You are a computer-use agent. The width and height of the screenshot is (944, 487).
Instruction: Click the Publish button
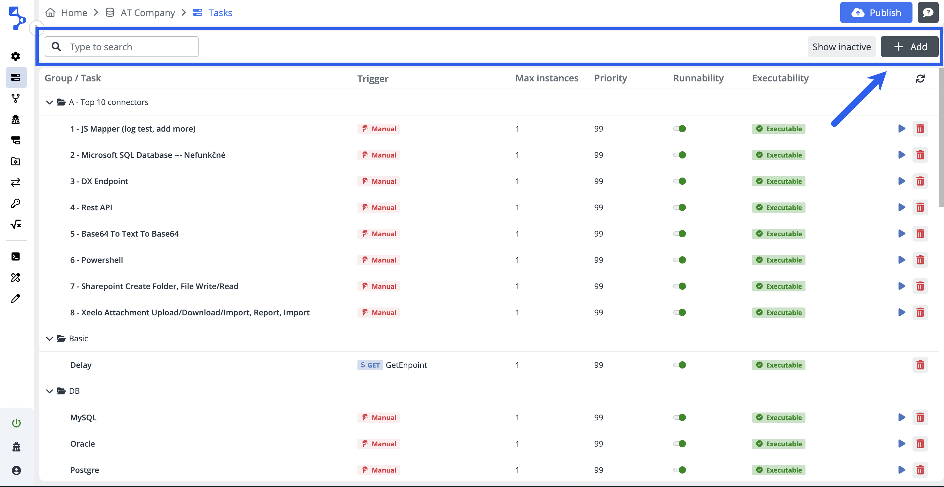[x=875, y=12]
